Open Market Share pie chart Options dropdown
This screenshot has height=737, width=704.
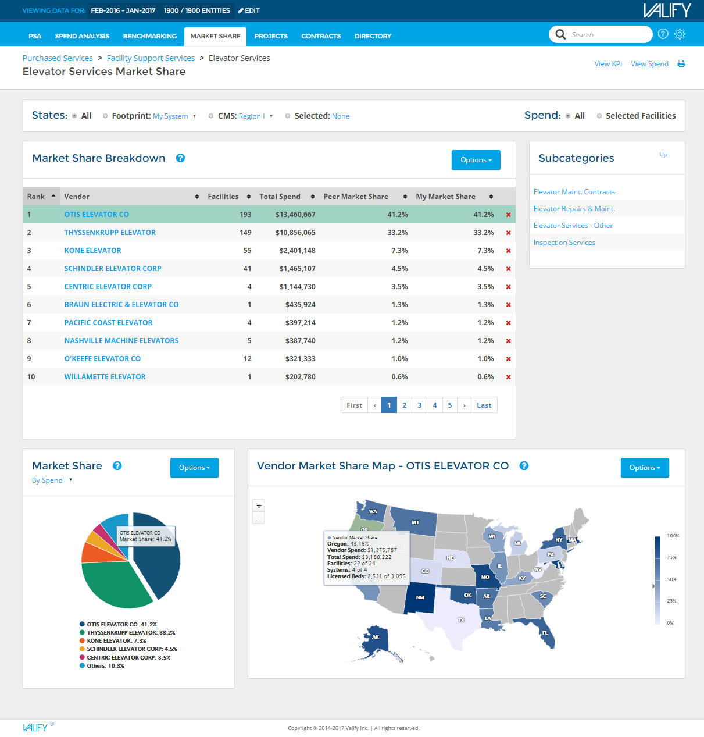pos(194,468)
